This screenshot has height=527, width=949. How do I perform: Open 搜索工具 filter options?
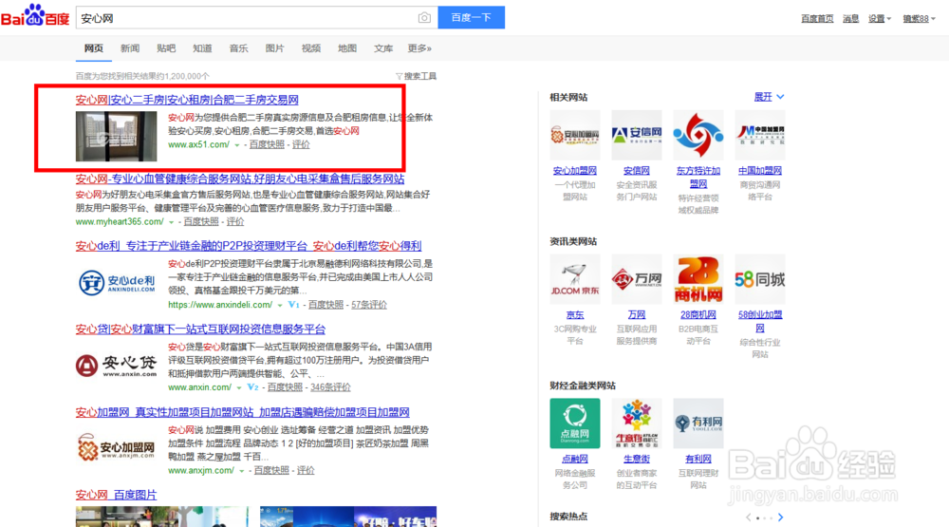[x=416, y=76]
